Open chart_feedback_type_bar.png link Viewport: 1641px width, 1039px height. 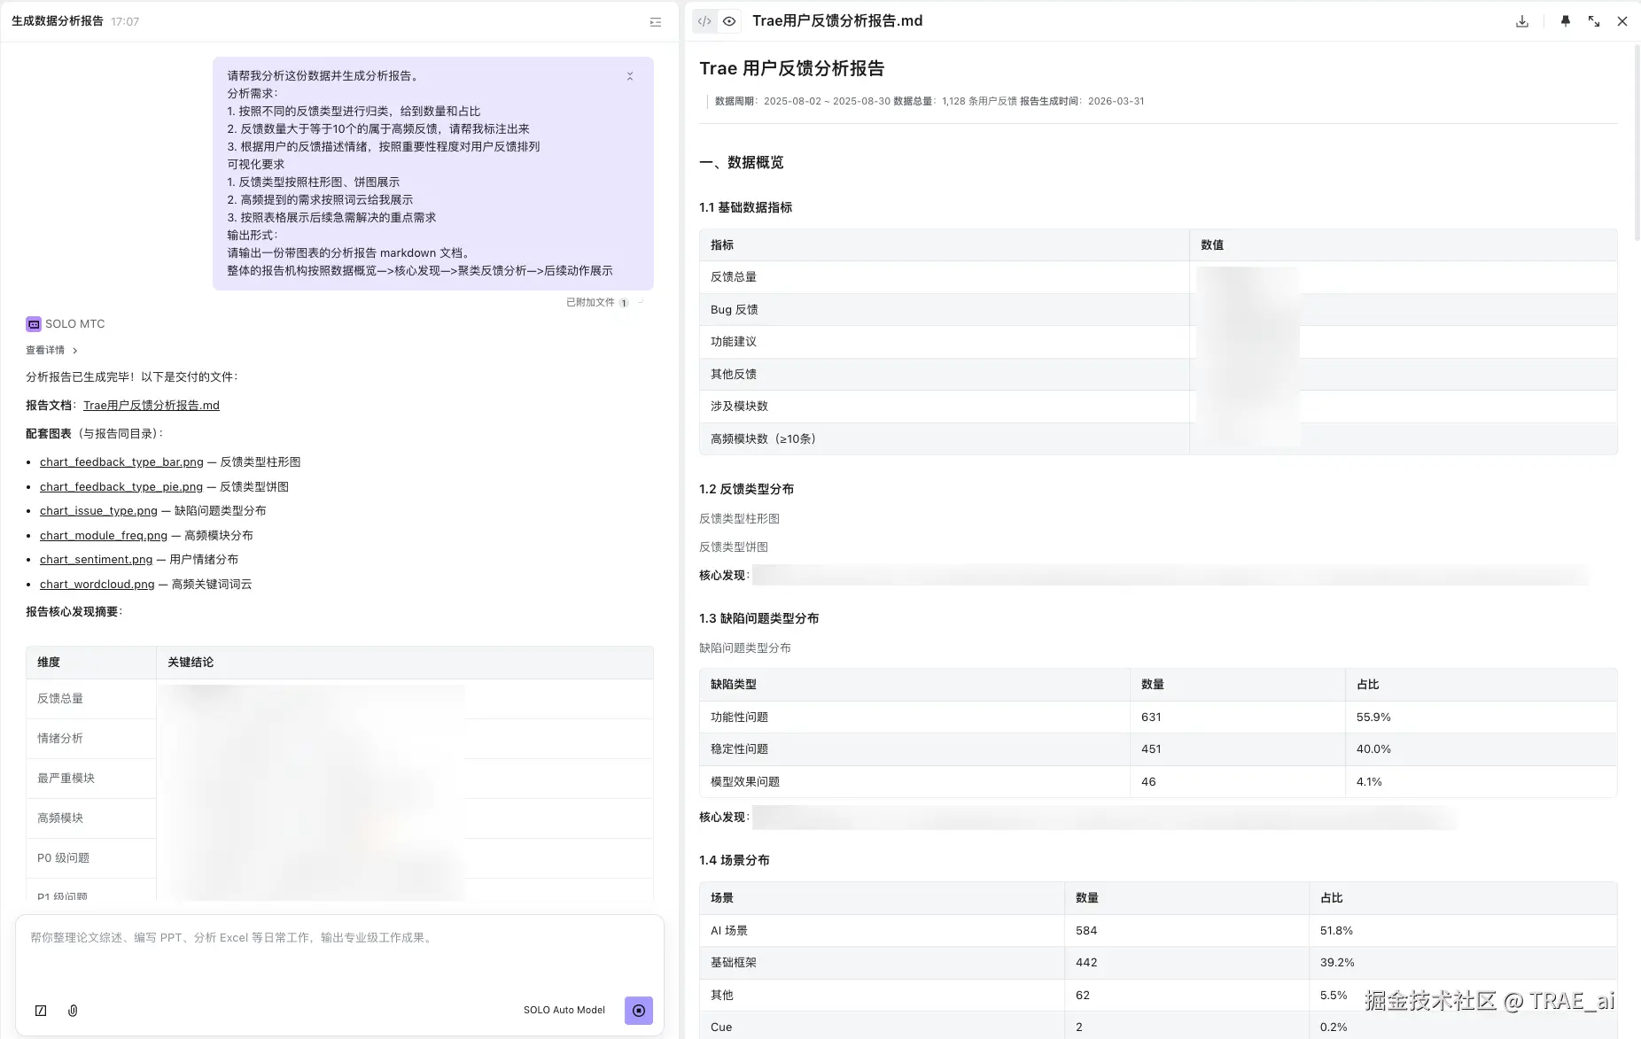(x=121, y=462)
